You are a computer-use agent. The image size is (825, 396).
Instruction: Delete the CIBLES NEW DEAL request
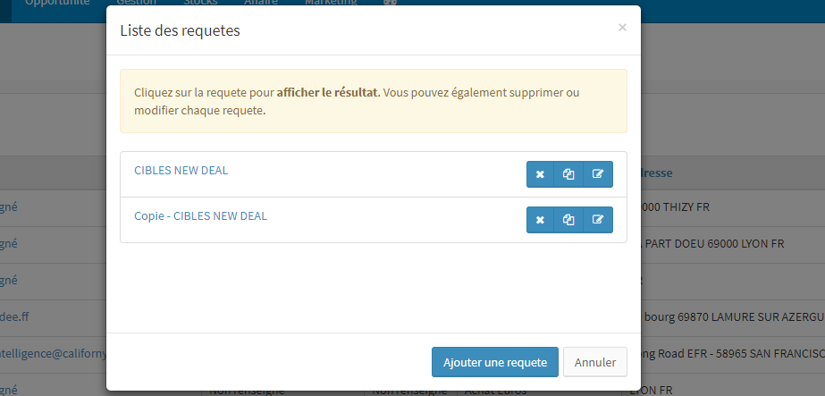click(x=540, y=174)
